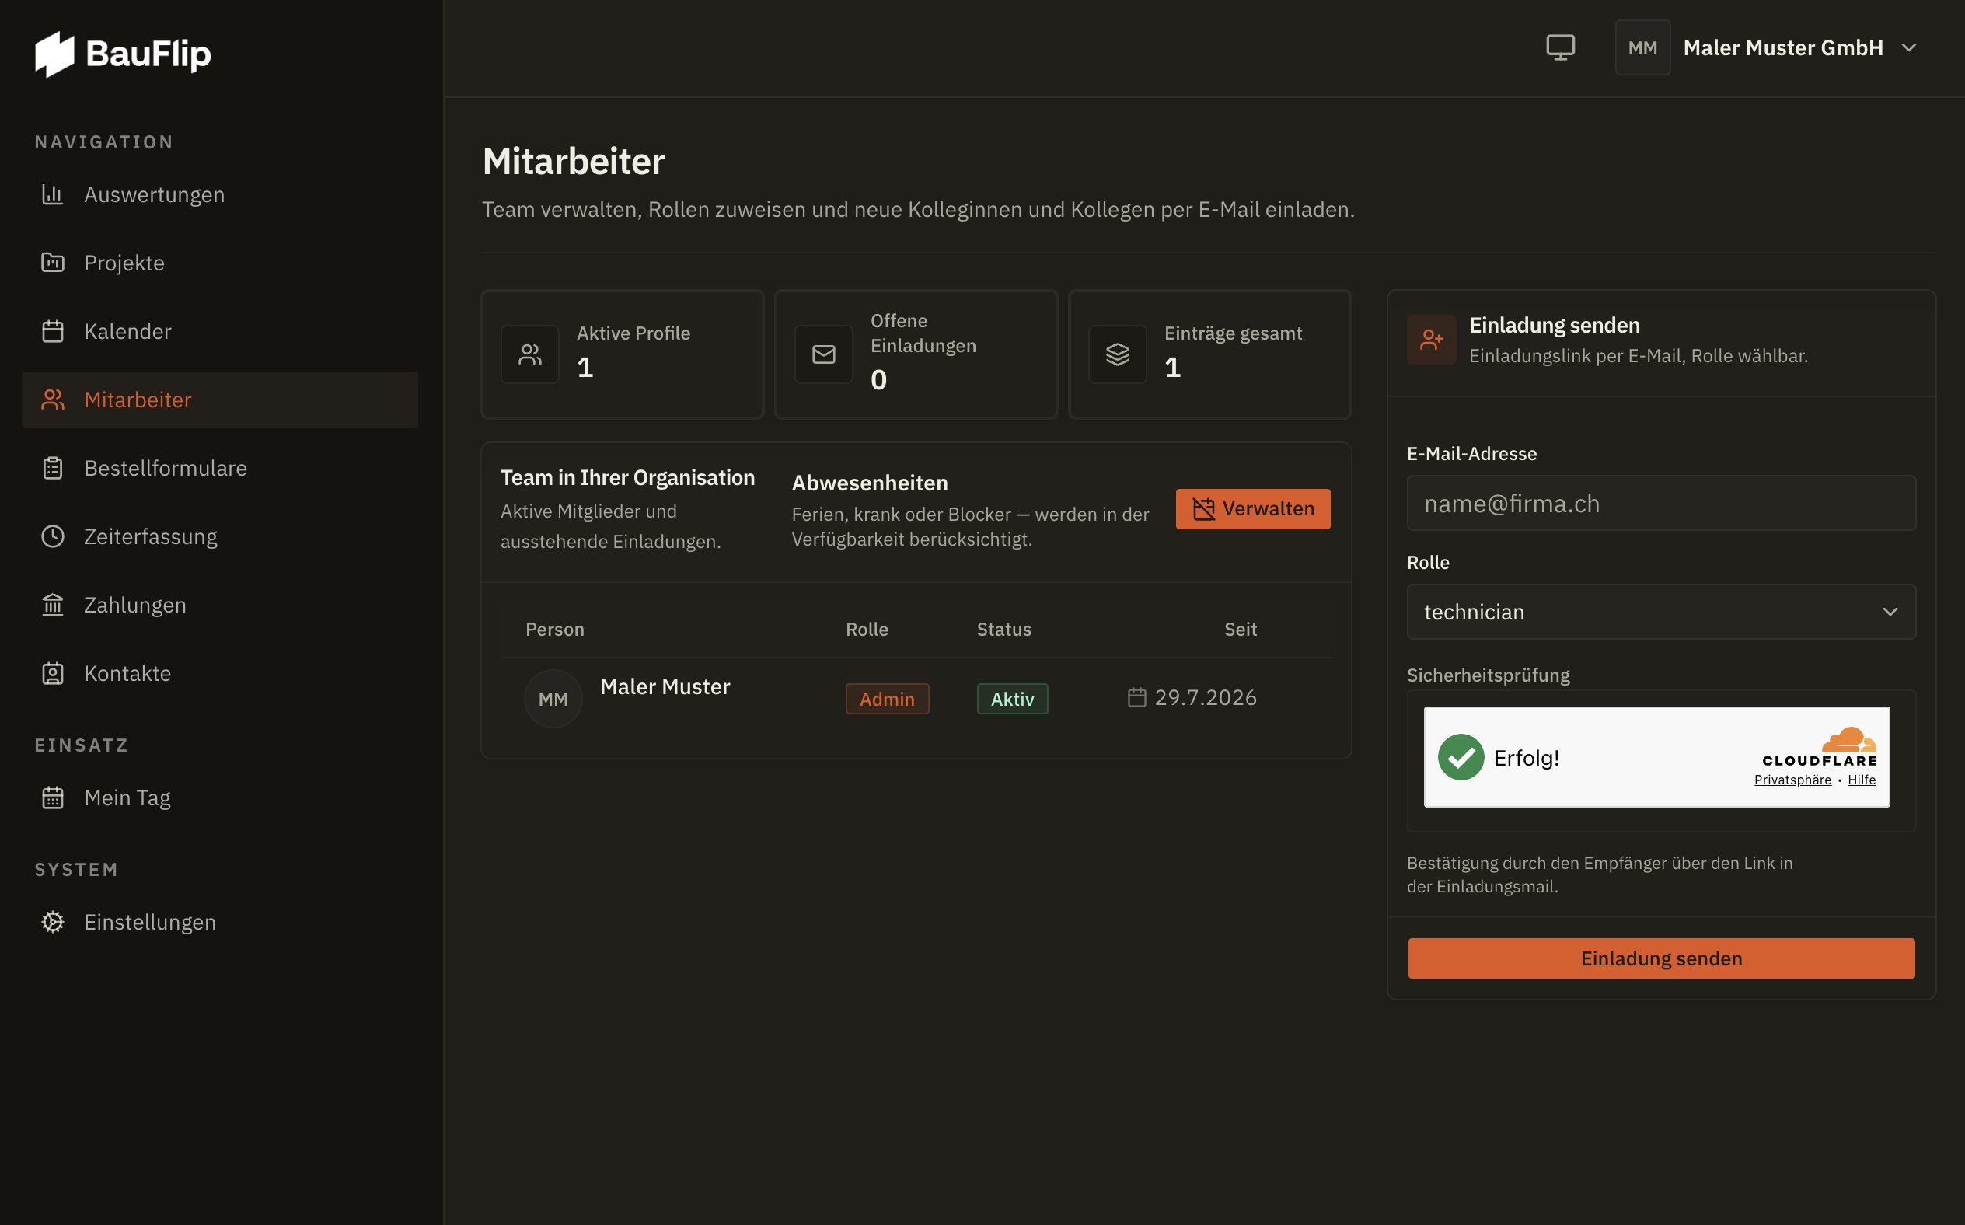Click the Offene Einladungen envelope icon
Viewport: 1965px width, 1225px height.
824,355
